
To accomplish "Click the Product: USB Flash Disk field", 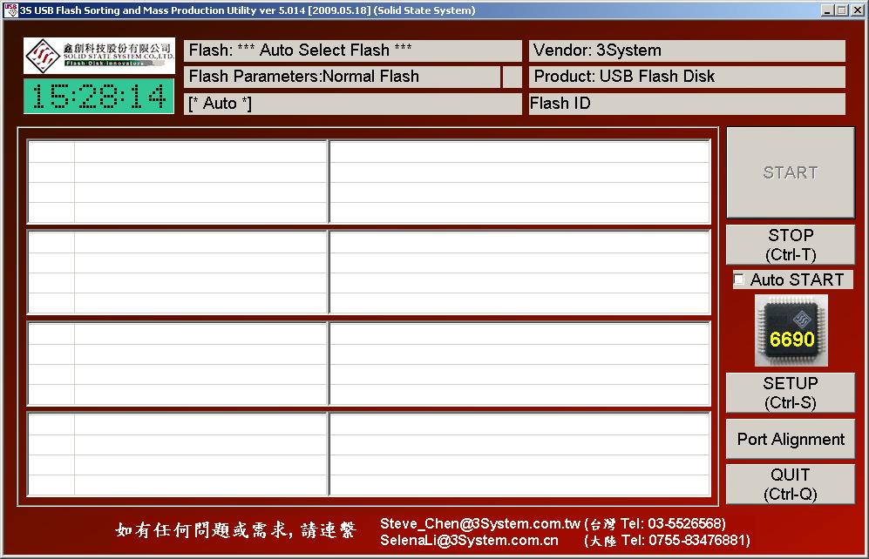I will tap(687, 77).
